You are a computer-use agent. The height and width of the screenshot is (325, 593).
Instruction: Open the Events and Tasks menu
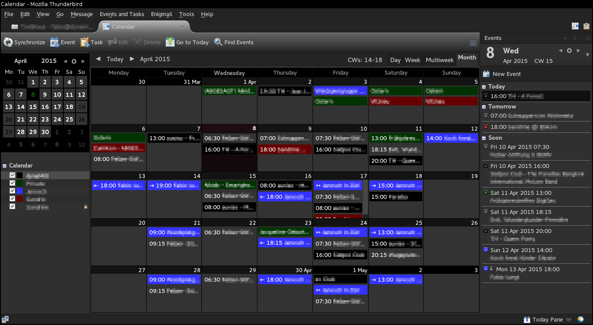(x=122, y=14)
